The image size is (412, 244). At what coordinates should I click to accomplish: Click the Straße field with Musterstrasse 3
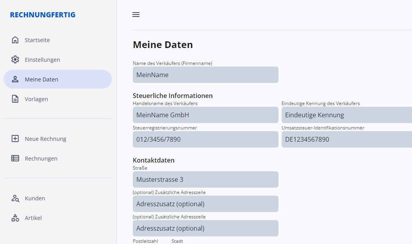pyautogui.click(x=205, y=179)
